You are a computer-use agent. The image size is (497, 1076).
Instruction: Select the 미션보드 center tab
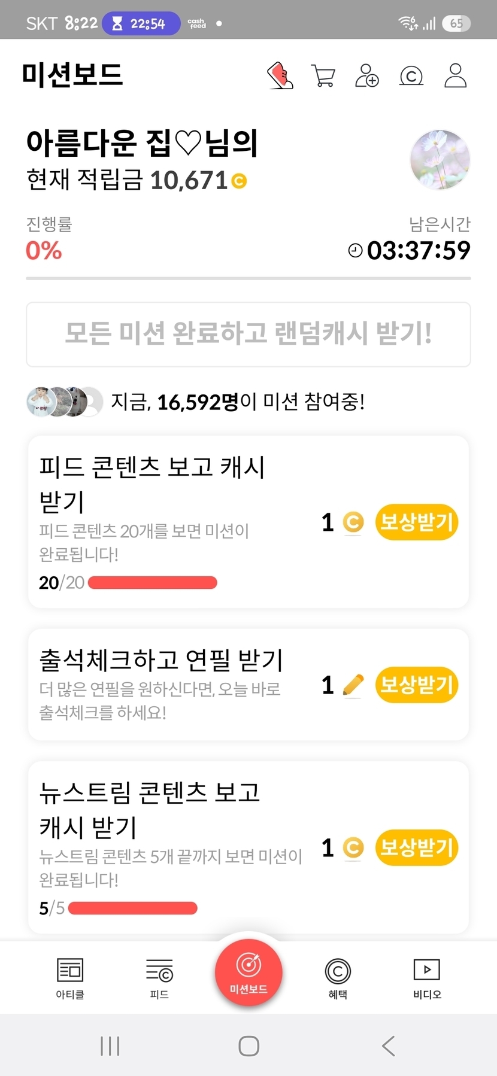[x=249, y=972]
